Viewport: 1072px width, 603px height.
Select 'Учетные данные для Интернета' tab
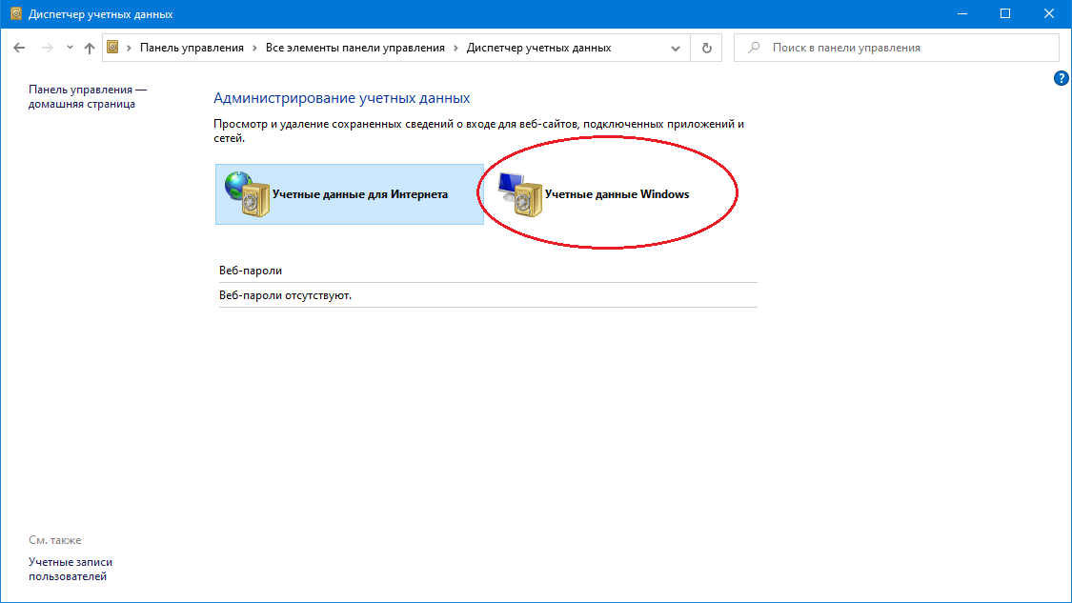click(350, 194)
